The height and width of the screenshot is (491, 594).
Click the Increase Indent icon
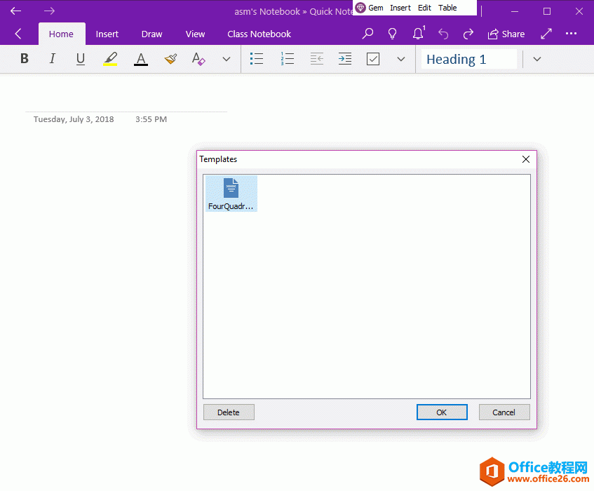344,58
